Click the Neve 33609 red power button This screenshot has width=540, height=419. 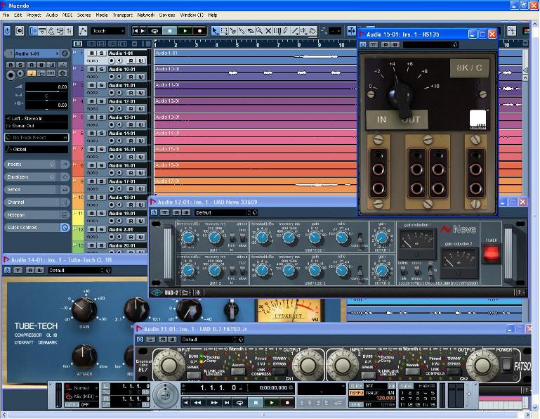[x=492, y=253]
